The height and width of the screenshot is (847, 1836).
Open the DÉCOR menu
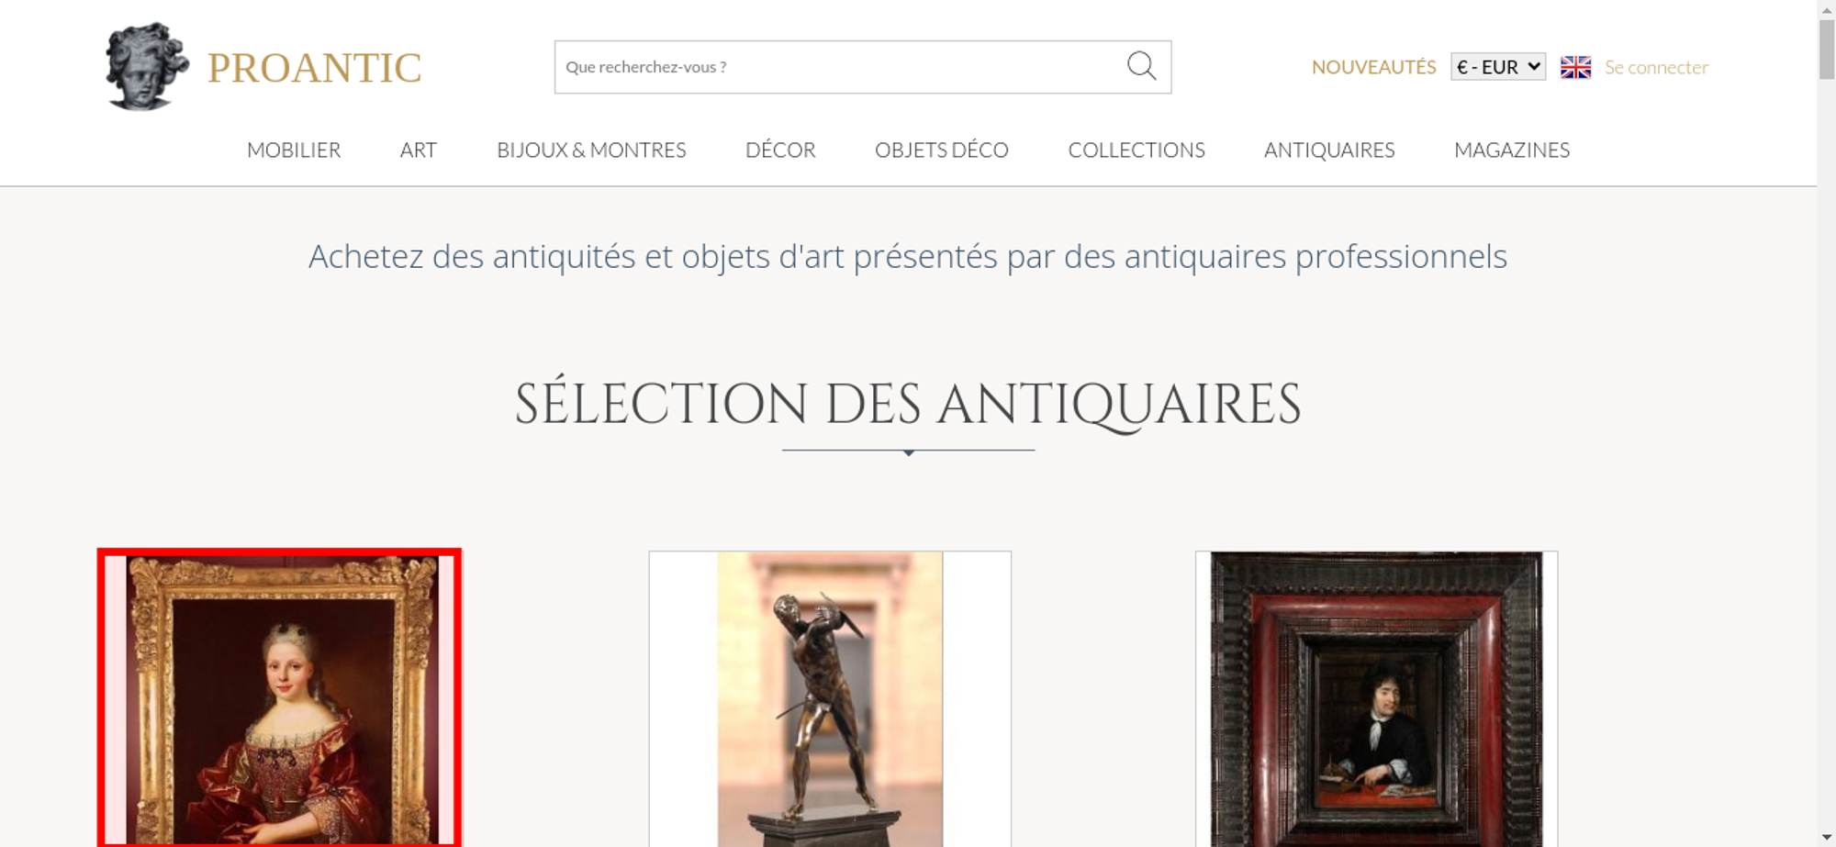pyautogui.click(x=780, y=150)
